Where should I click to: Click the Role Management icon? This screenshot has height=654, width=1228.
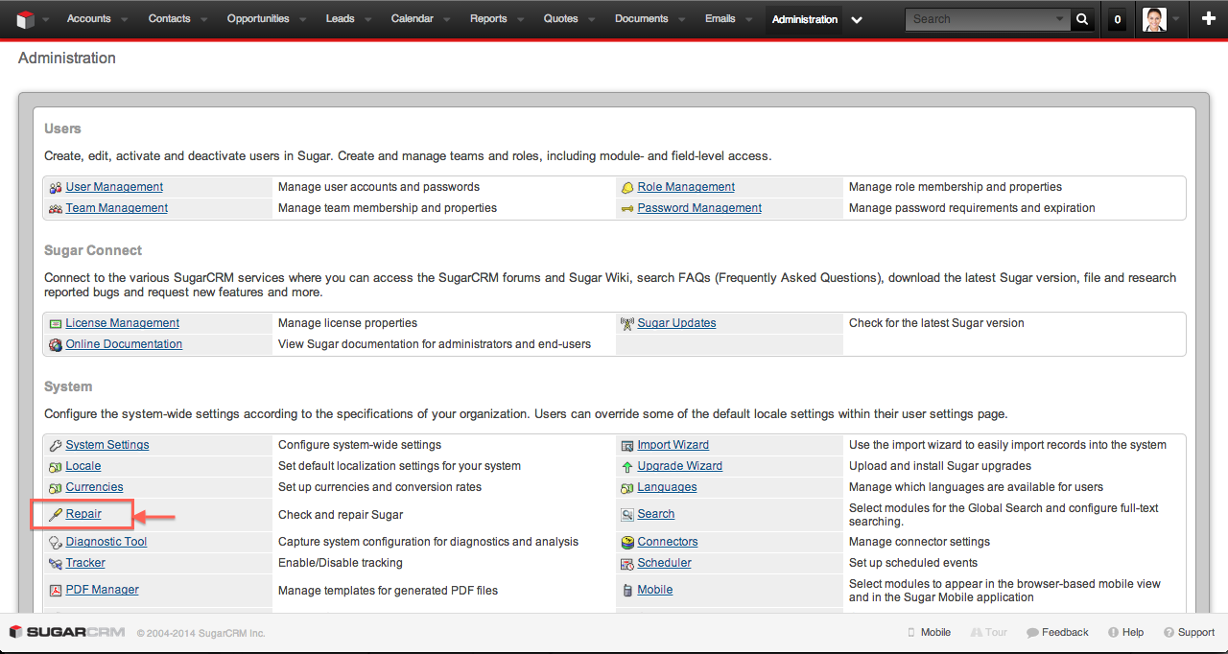click(x=627, y=187)
